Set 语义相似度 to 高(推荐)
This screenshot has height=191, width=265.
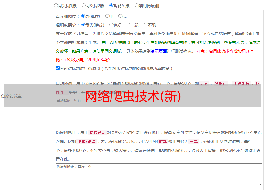pos(83,16)
